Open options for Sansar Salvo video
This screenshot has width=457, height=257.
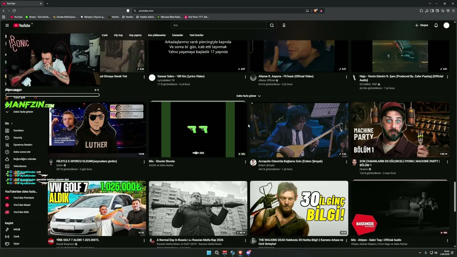245,77
